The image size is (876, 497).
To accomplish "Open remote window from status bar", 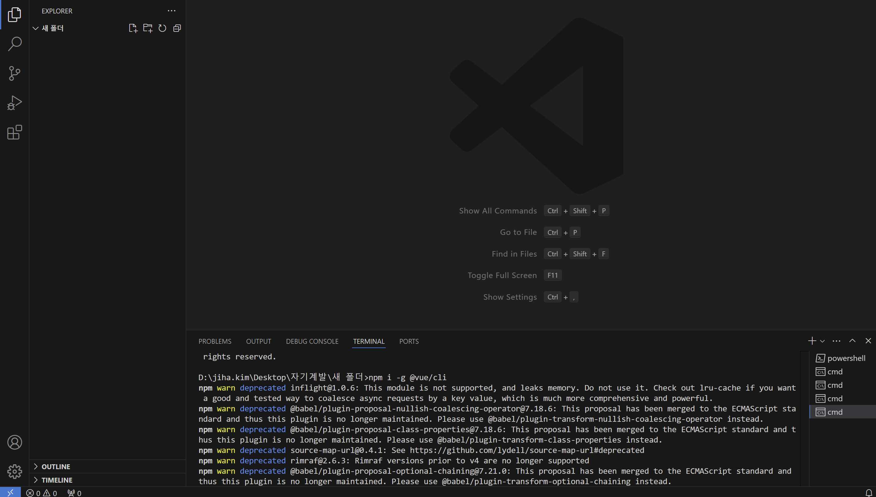I will (10, 492).
